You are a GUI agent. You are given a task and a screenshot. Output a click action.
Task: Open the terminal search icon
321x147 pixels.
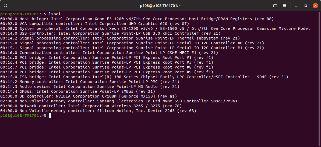point(6,6)
